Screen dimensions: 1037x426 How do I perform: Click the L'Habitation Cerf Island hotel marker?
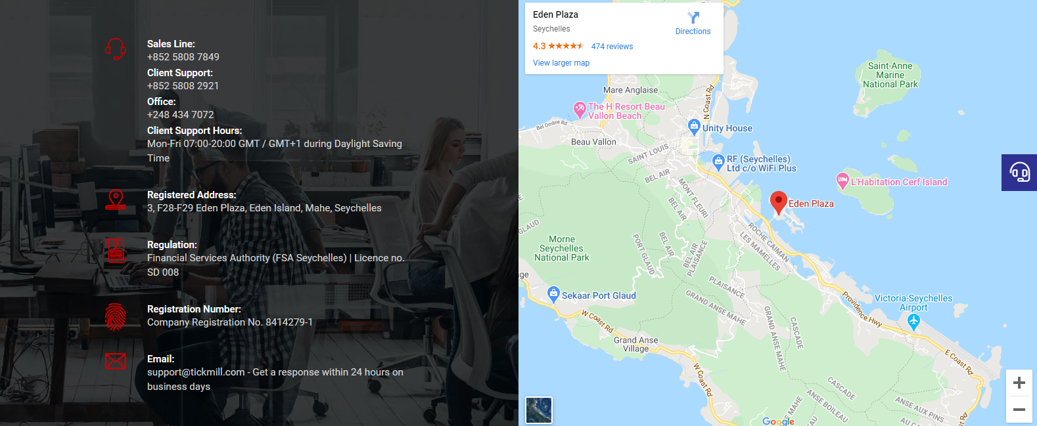tap(842, 181)
